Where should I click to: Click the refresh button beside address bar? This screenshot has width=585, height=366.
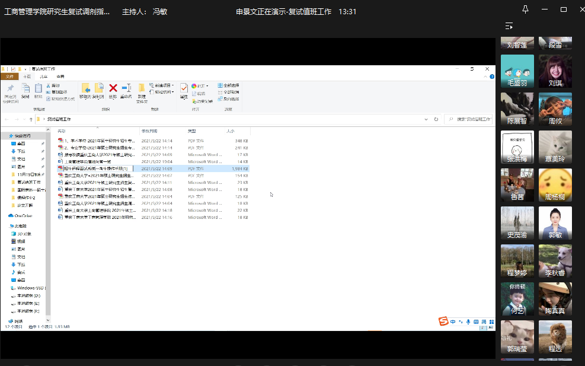pyautogui.click(x=436, y=119)
